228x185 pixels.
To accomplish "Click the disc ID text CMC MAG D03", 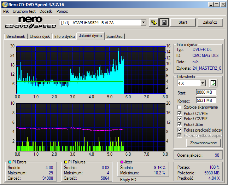I will click(x=205, y=56).
